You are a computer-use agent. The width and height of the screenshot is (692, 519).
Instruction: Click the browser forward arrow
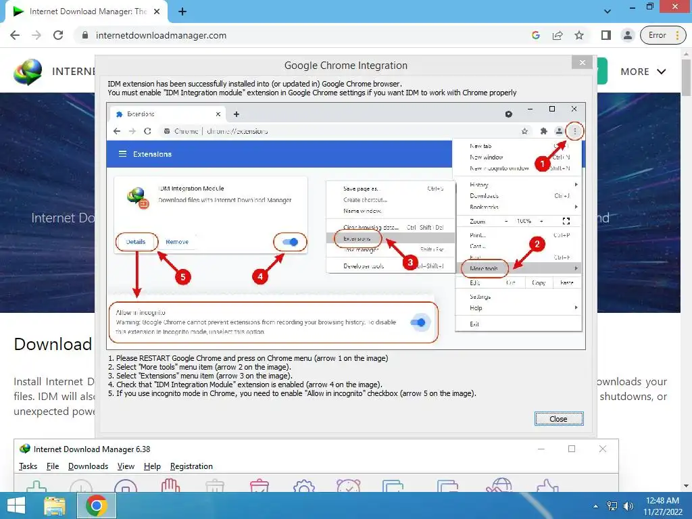(36, 35)
